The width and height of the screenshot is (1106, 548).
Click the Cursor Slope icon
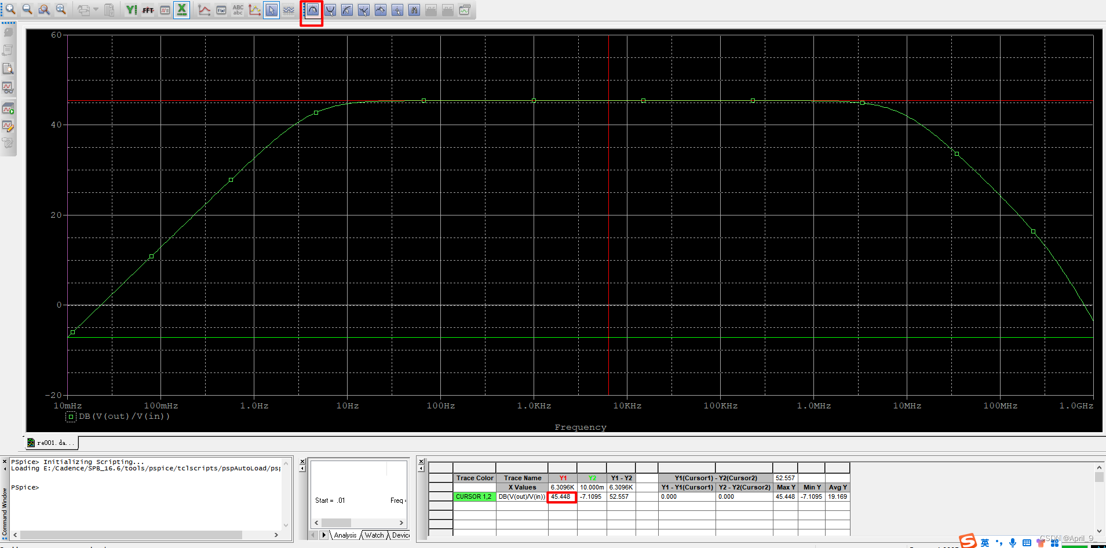[347, 10]
